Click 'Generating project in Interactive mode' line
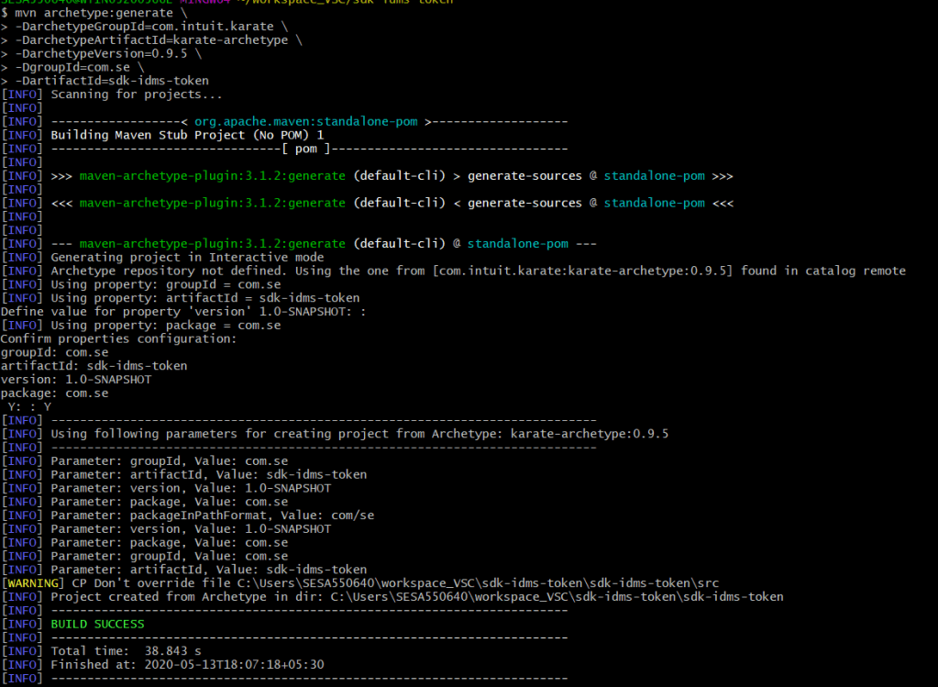Image resolution: width=938 pixels, height=687 pixels. pyautogui.click(x=173, y=257)
